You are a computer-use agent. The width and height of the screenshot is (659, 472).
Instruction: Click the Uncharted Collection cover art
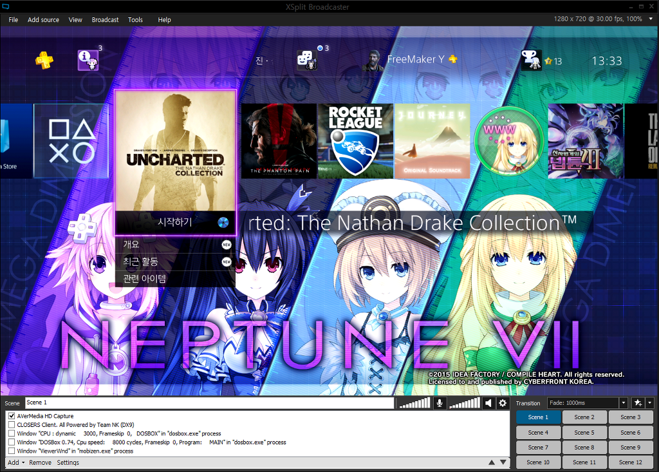tap(175, 151)
